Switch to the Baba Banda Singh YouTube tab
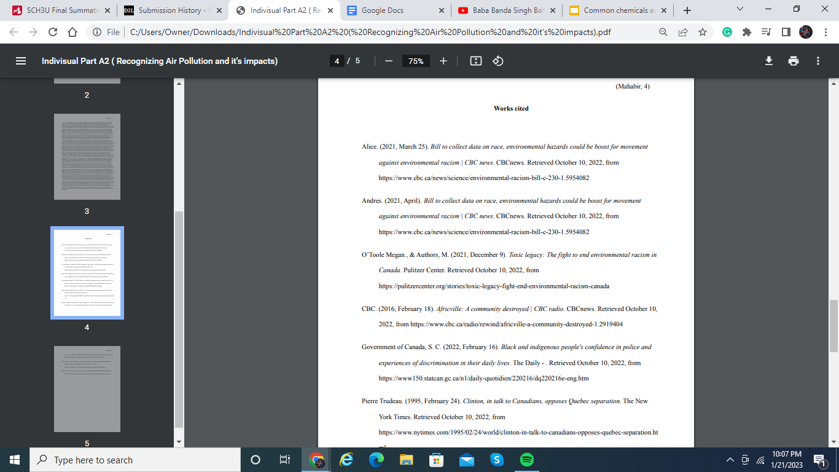This screenshot has height=472, width=839. tap(507, 10)
